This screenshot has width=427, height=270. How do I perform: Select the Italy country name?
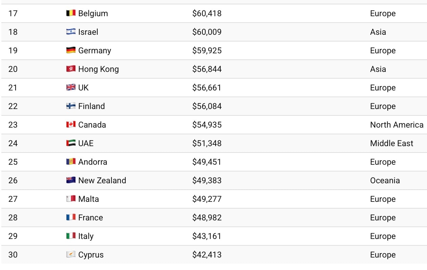click(86, 236)
